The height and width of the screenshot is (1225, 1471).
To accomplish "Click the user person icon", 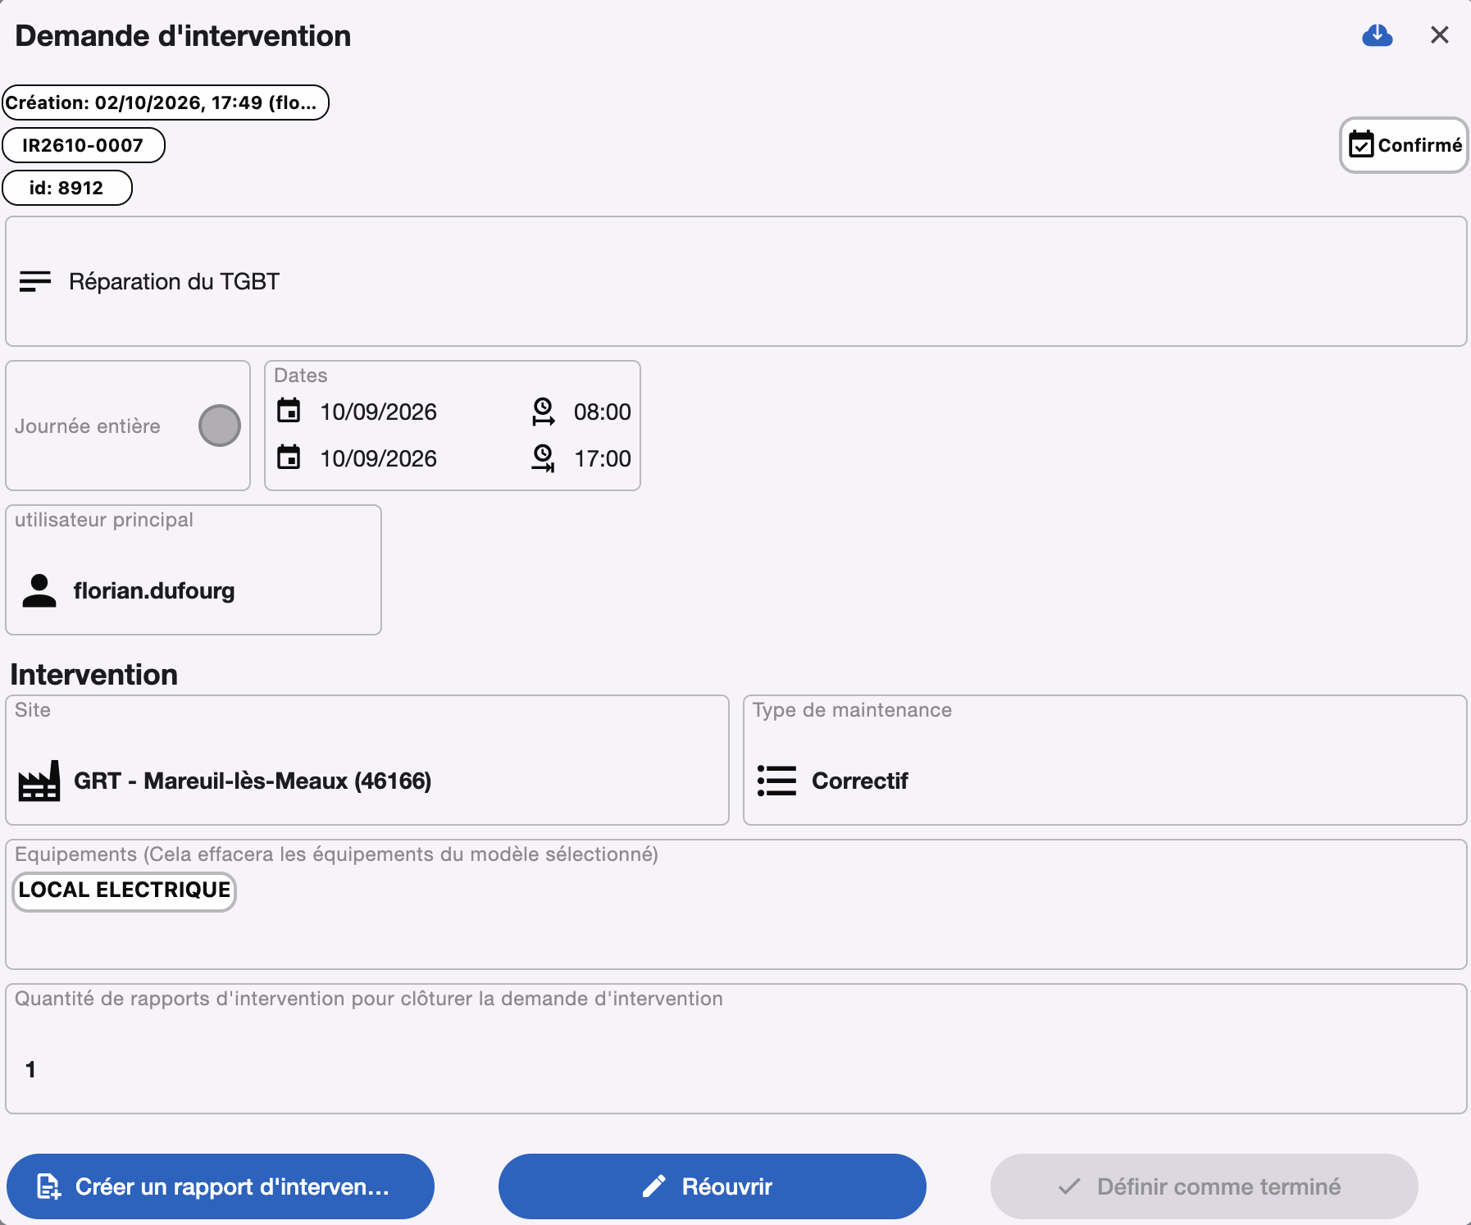I will pyautogui.click(x=39, y=590).
